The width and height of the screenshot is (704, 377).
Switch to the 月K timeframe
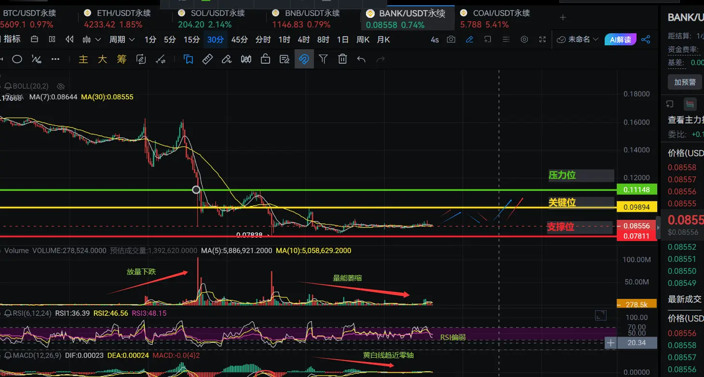pos(383,40)
